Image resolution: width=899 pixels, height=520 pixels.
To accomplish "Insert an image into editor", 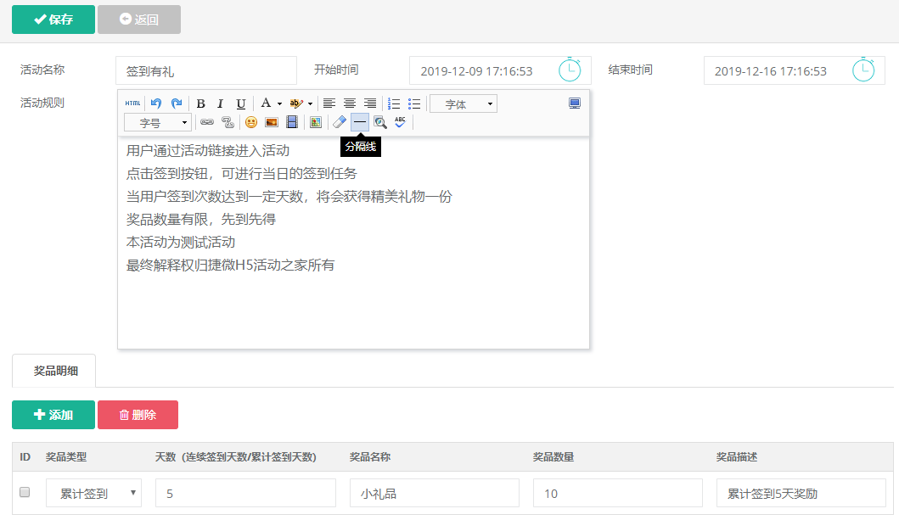I will (271, 122).
